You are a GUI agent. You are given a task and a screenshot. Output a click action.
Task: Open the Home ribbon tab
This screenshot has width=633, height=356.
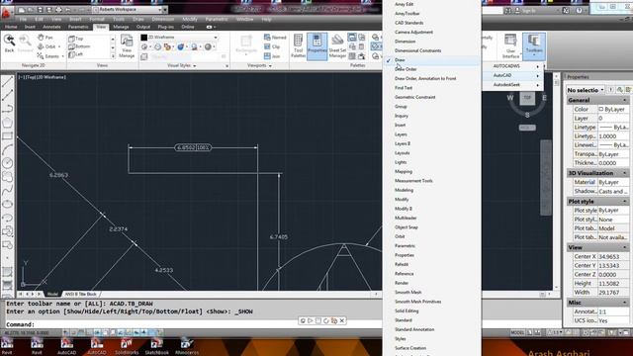click(11, 27)
